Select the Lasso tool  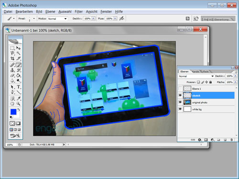pyautogui.click(x=12, y=53)
